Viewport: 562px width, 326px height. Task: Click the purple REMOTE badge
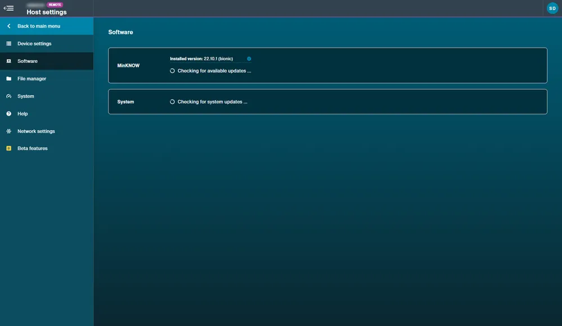point(55,4)
